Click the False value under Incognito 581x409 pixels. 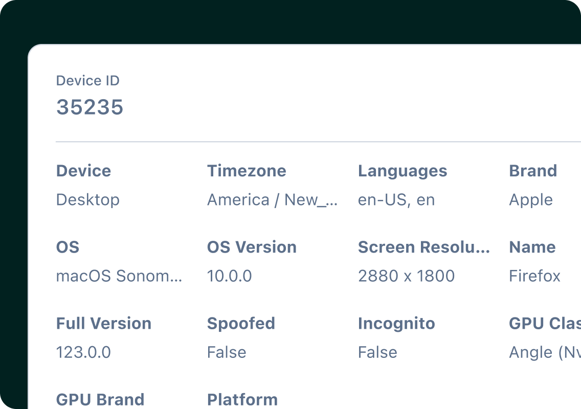click(377, 352)
